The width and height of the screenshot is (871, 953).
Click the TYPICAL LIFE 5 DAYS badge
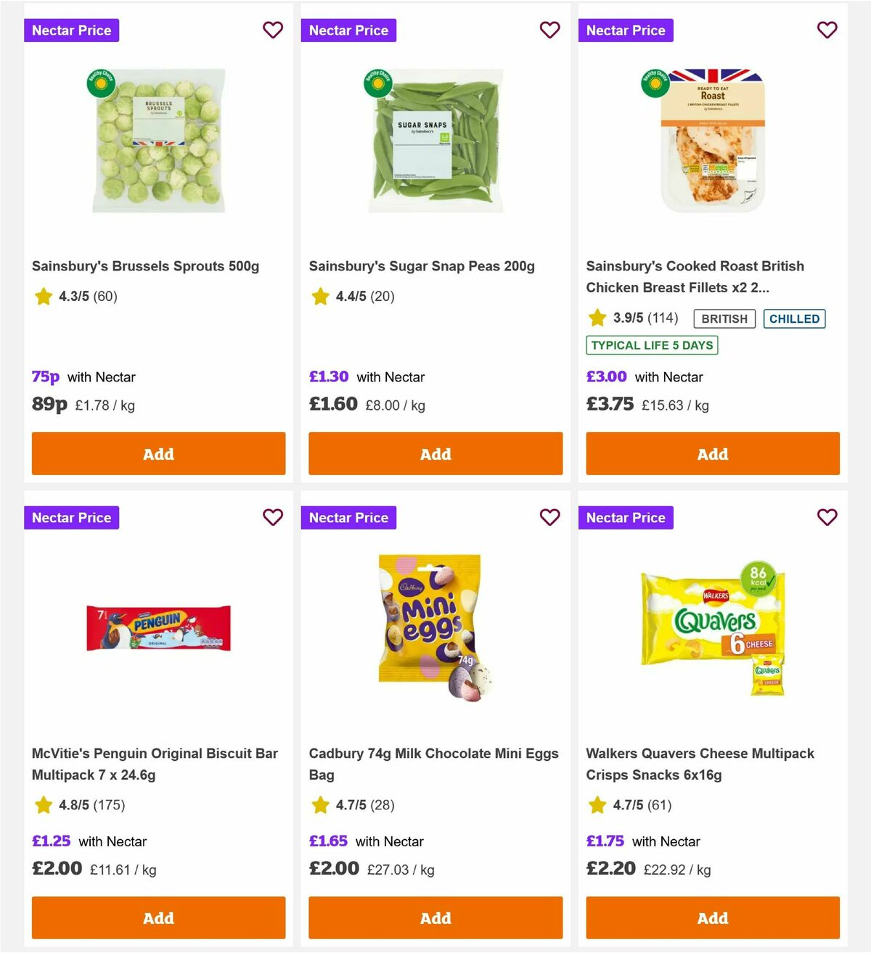pos(651,345)
